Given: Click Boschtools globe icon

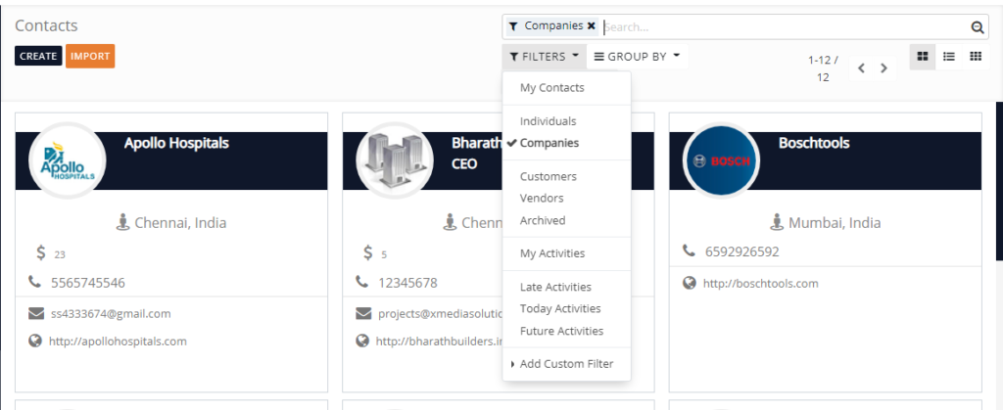Looking at the screenshot, I should point(689,283).
